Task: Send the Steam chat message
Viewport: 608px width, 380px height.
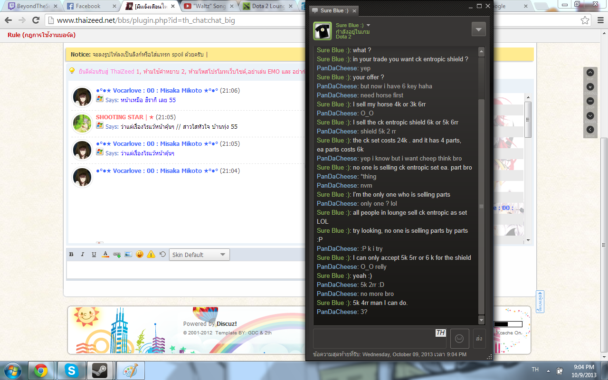Action: (x=479, y=338)
